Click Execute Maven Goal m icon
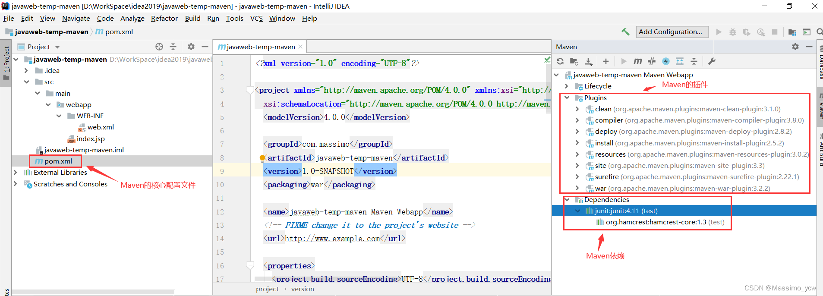Image resolution: width=823 pixels, height=296 pixels. pyautogui.click(x=638, y=61)
